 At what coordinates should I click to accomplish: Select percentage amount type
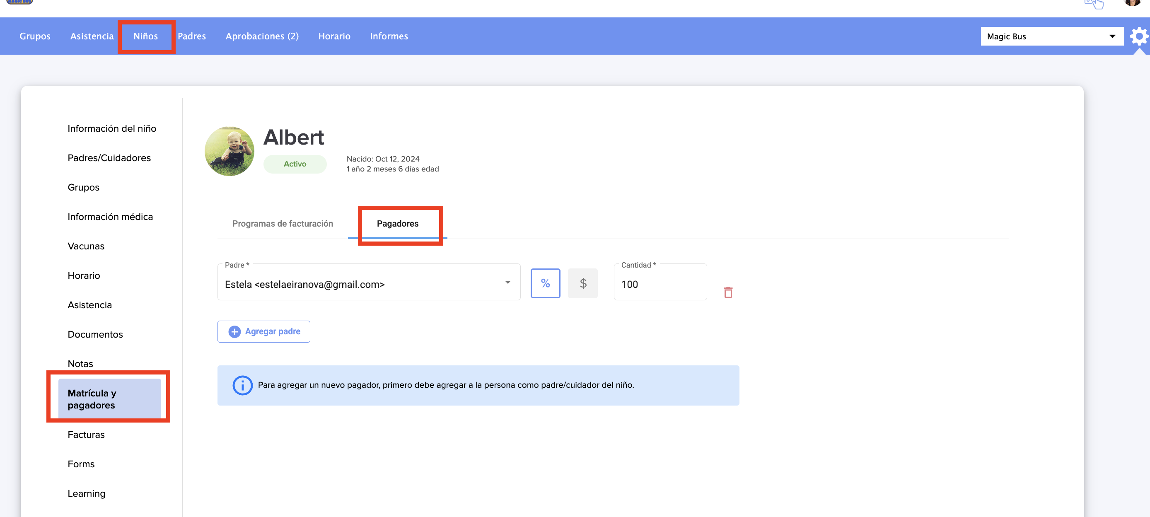click(x=545, y=283)
